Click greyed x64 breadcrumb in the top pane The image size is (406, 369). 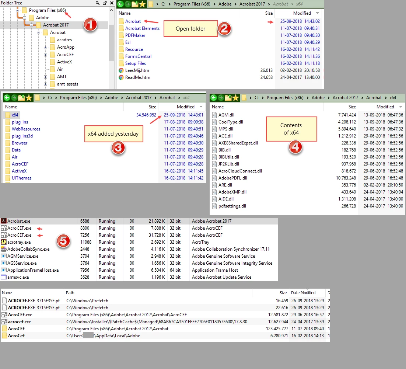(299, 4)
